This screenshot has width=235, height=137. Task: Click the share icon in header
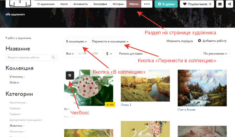[229, 4]
